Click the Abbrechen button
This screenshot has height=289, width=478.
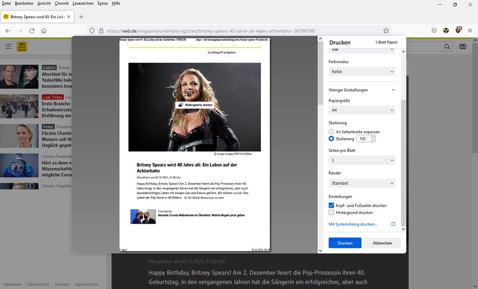[382, 243]
